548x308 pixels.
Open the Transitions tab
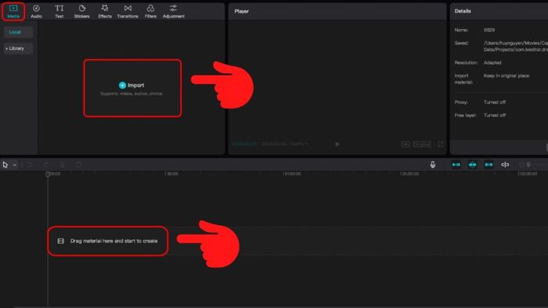click(128, 11)
